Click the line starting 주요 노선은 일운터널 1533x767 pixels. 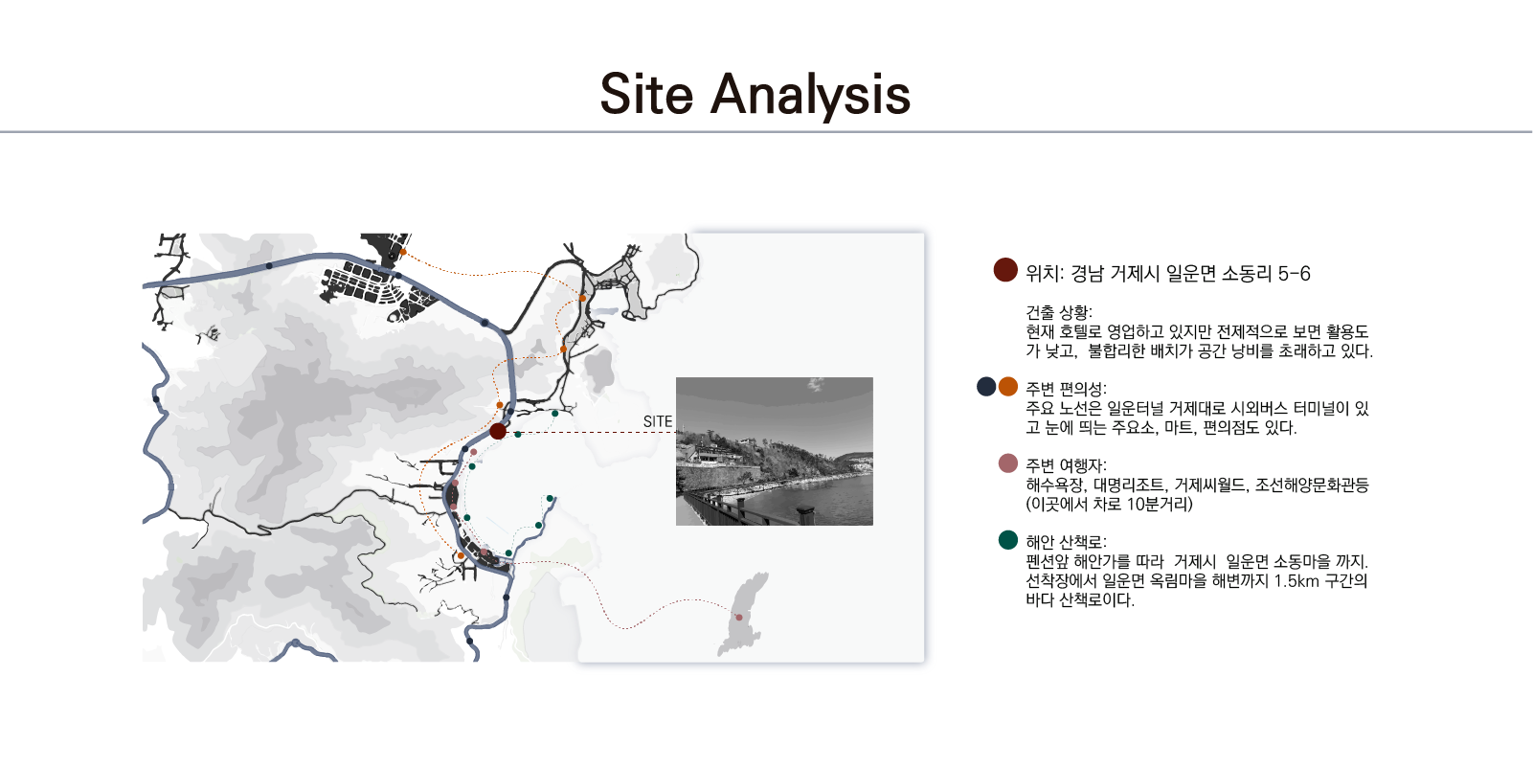pos(1198,408)
